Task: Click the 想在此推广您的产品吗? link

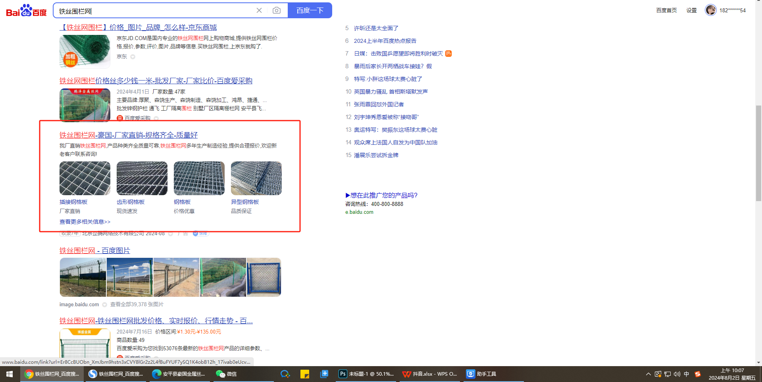Action: [x=381, y=195]
